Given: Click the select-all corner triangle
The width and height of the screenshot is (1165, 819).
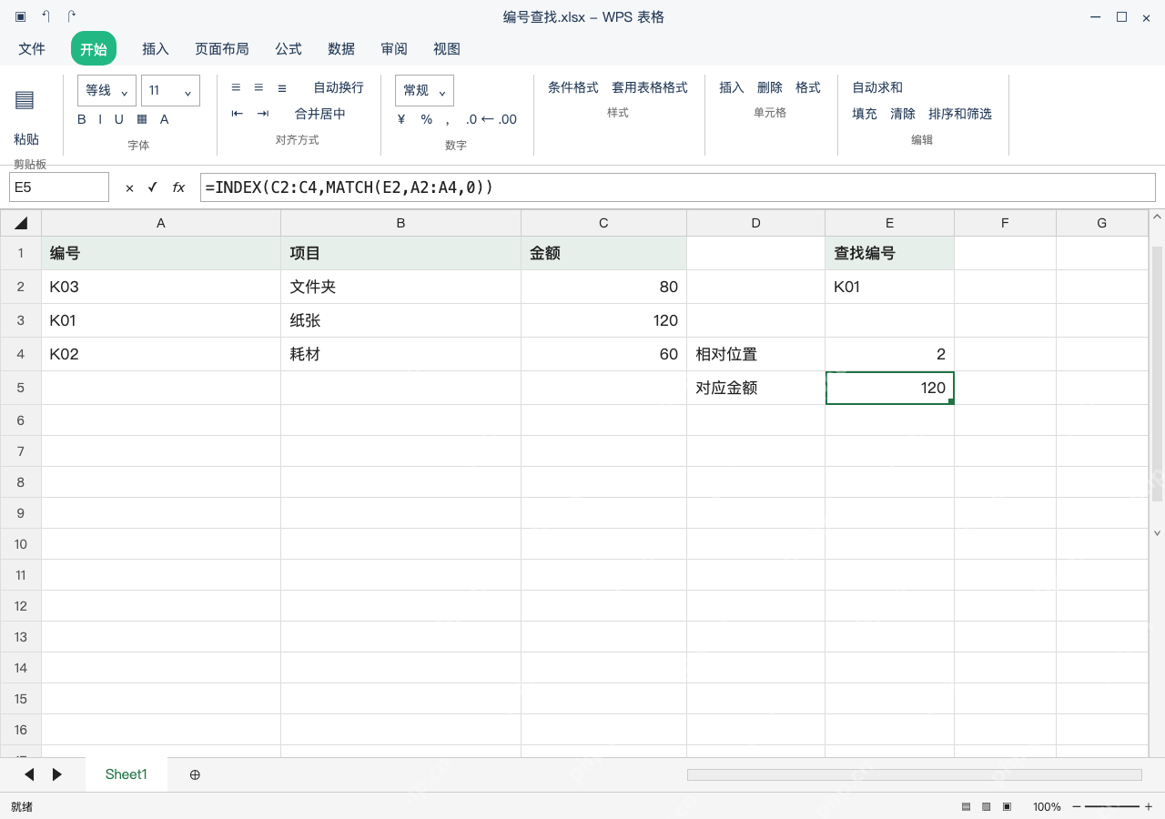Looking at the screenshot, I should (21, 223).
